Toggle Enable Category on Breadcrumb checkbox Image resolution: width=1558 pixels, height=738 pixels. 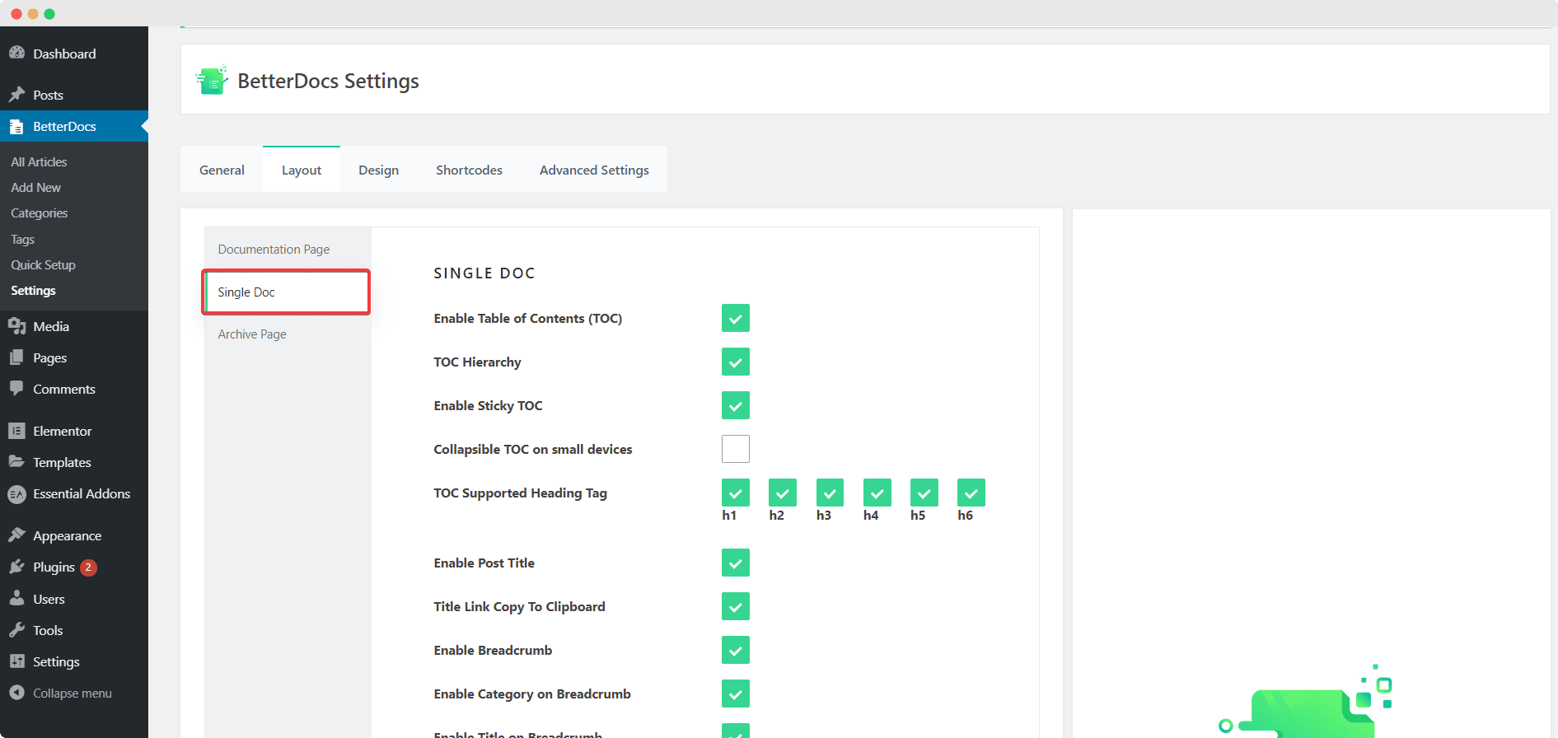coord(736,694)
